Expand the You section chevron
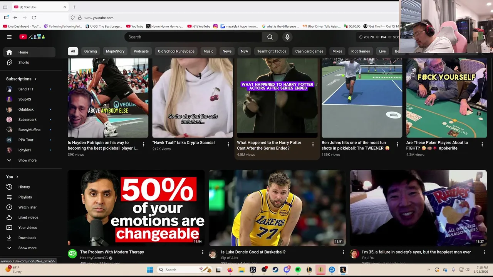 (17, 177)
